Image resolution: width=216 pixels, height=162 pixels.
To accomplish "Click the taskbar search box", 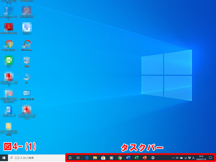I will (36, 158).
